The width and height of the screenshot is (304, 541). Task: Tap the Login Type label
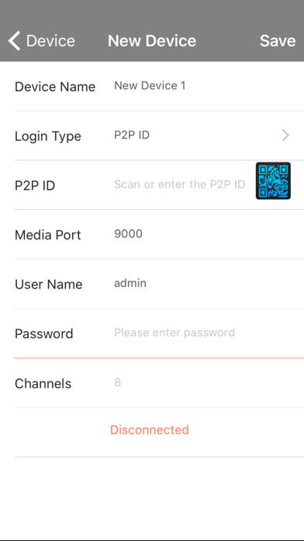point(48,136)
